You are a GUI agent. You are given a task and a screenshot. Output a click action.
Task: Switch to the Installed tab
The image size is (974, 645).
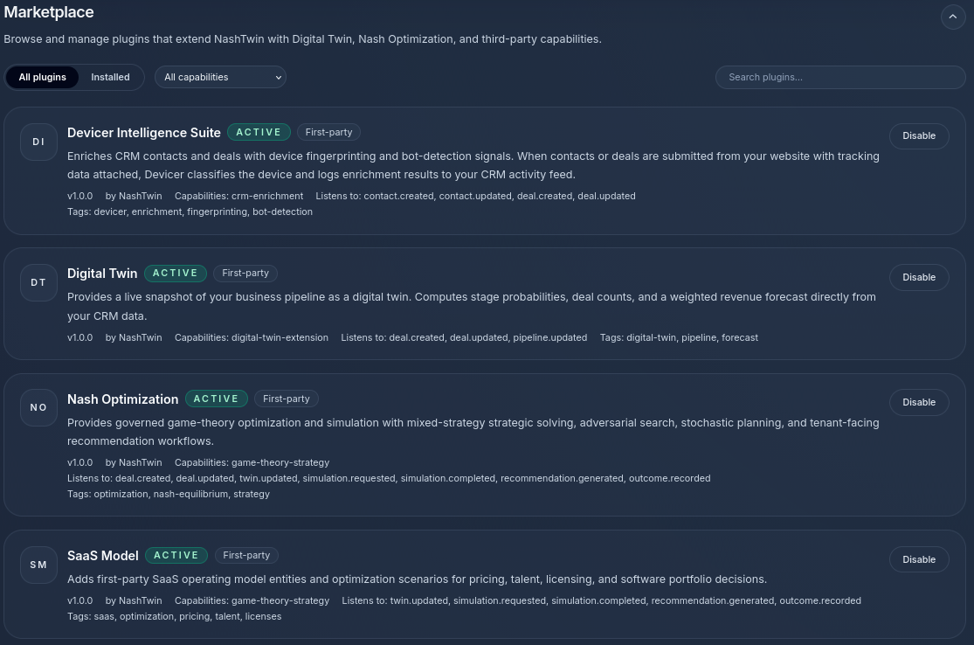pos(110,77)
